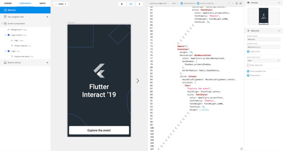
Task: Collapse the Welcome properties panel
Action: point(279,31)
